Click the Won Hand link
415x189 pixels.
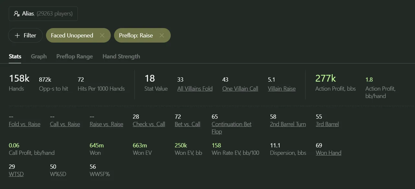pyautogui.click(x=329, y=153)
